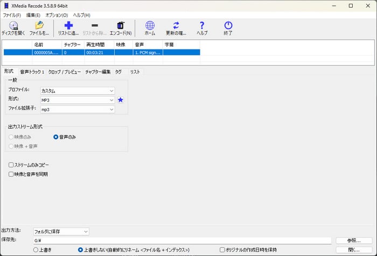The width and height of the screenshot is (377, 256).
Task: Add to list with blue plus icon
Action: pos(68,29)
